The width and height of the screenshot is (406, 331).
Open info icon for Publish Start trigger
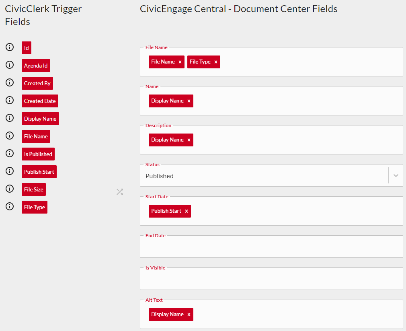[10, 171]
